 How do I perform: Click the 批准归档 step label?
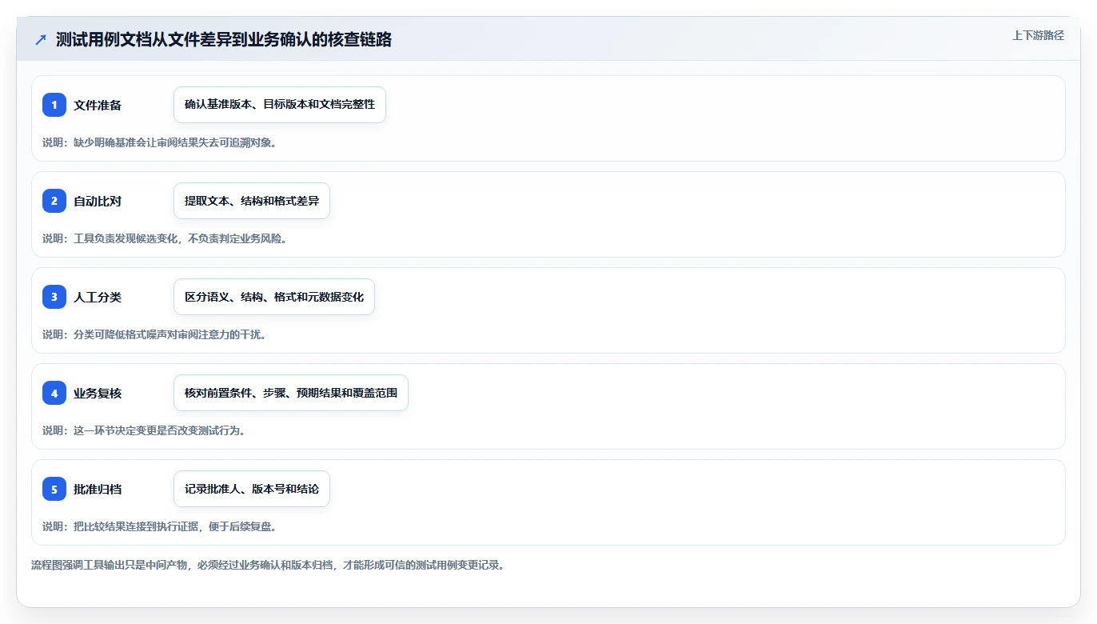click(x=98, y=489)
